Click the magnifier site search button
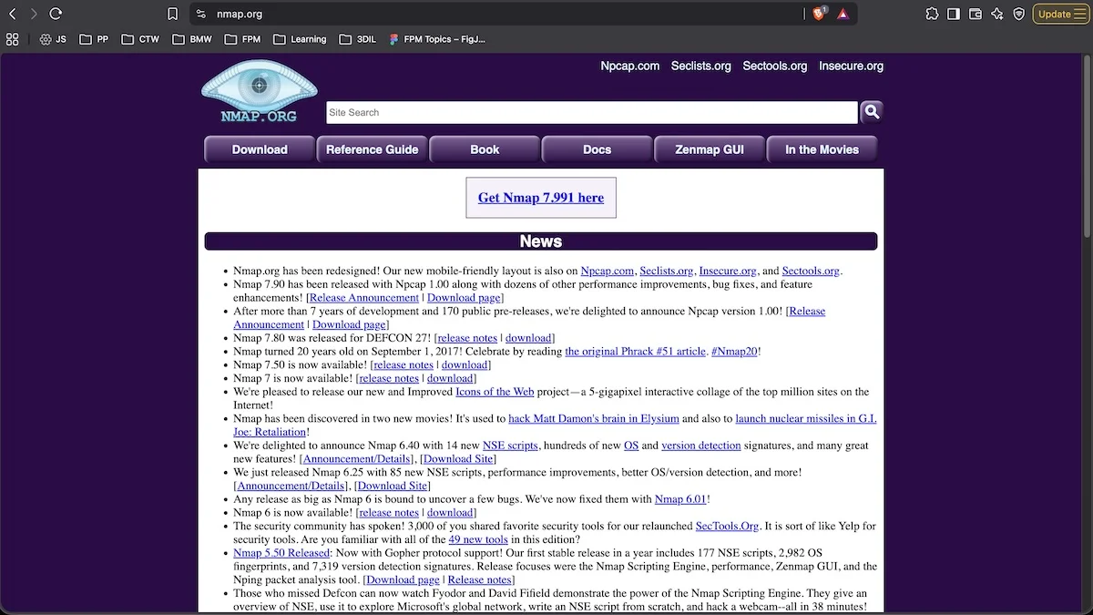The width and height of the screenshot is (1093, 615). coord(872,112)
